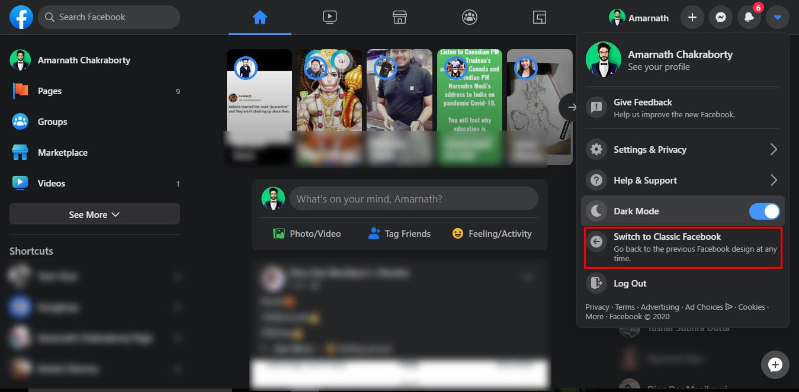The image size is (799, 392).
Task: Add a Photo/Video to a post
Action: coord(307,234)
